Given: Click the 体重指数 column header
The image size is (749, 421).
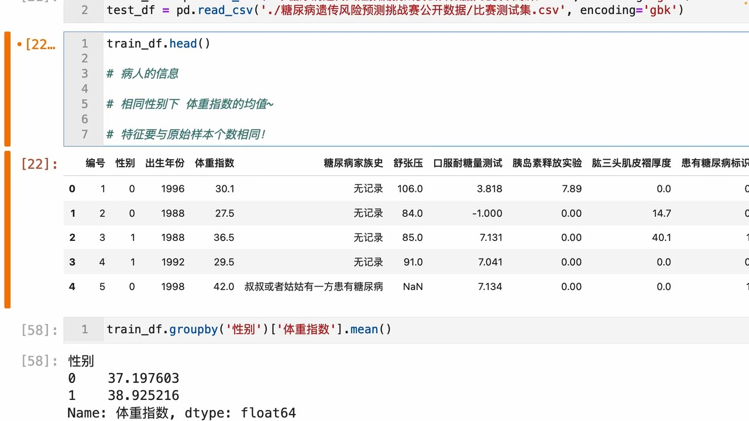Looking at the screenshot, I should 215,163.
